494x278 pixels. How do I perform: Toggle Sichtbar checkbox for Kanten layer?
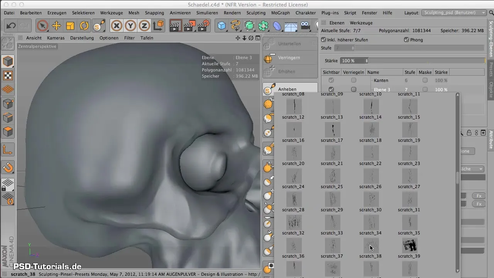point(331,80)
